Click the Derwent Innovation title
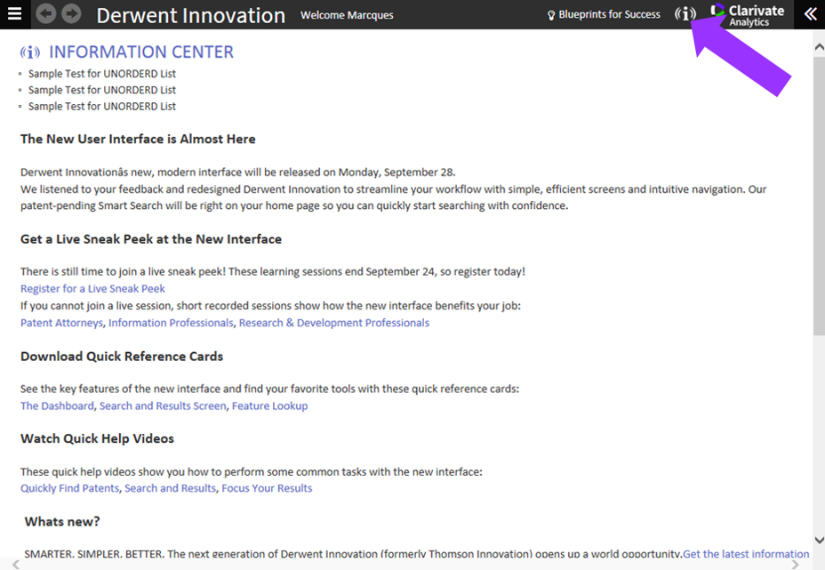Image resolution: width=825 pixels, height=570 pixels. tap(190, 15)
